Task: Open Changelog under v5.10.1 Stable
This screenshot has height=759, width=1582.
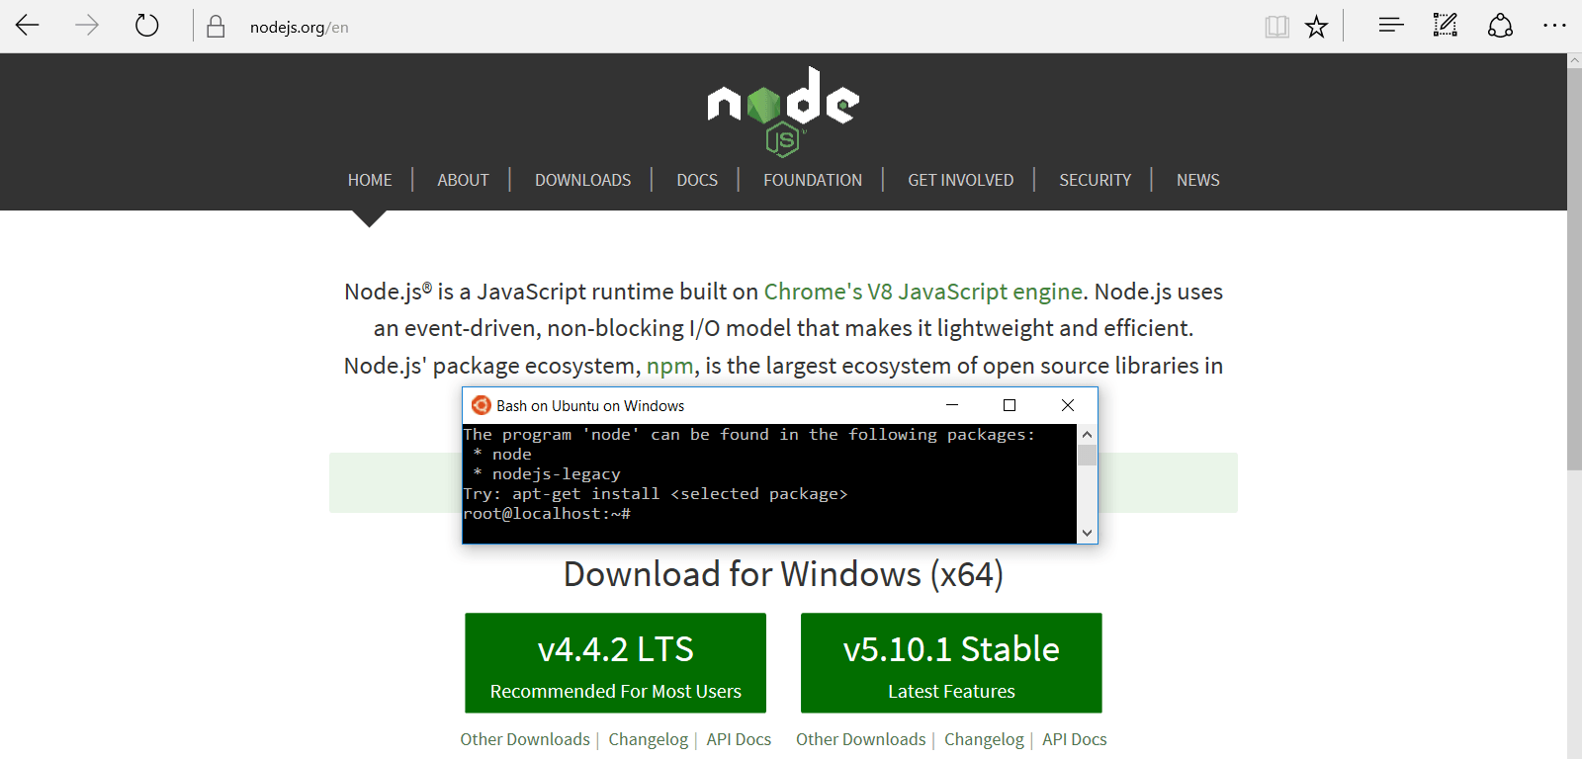Action: (984, 739)
